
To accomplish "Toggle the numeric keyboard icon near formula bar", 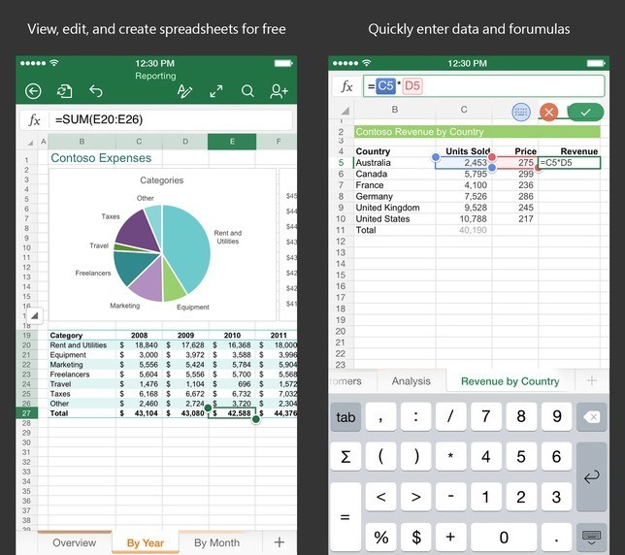I will tap(520, 113).
